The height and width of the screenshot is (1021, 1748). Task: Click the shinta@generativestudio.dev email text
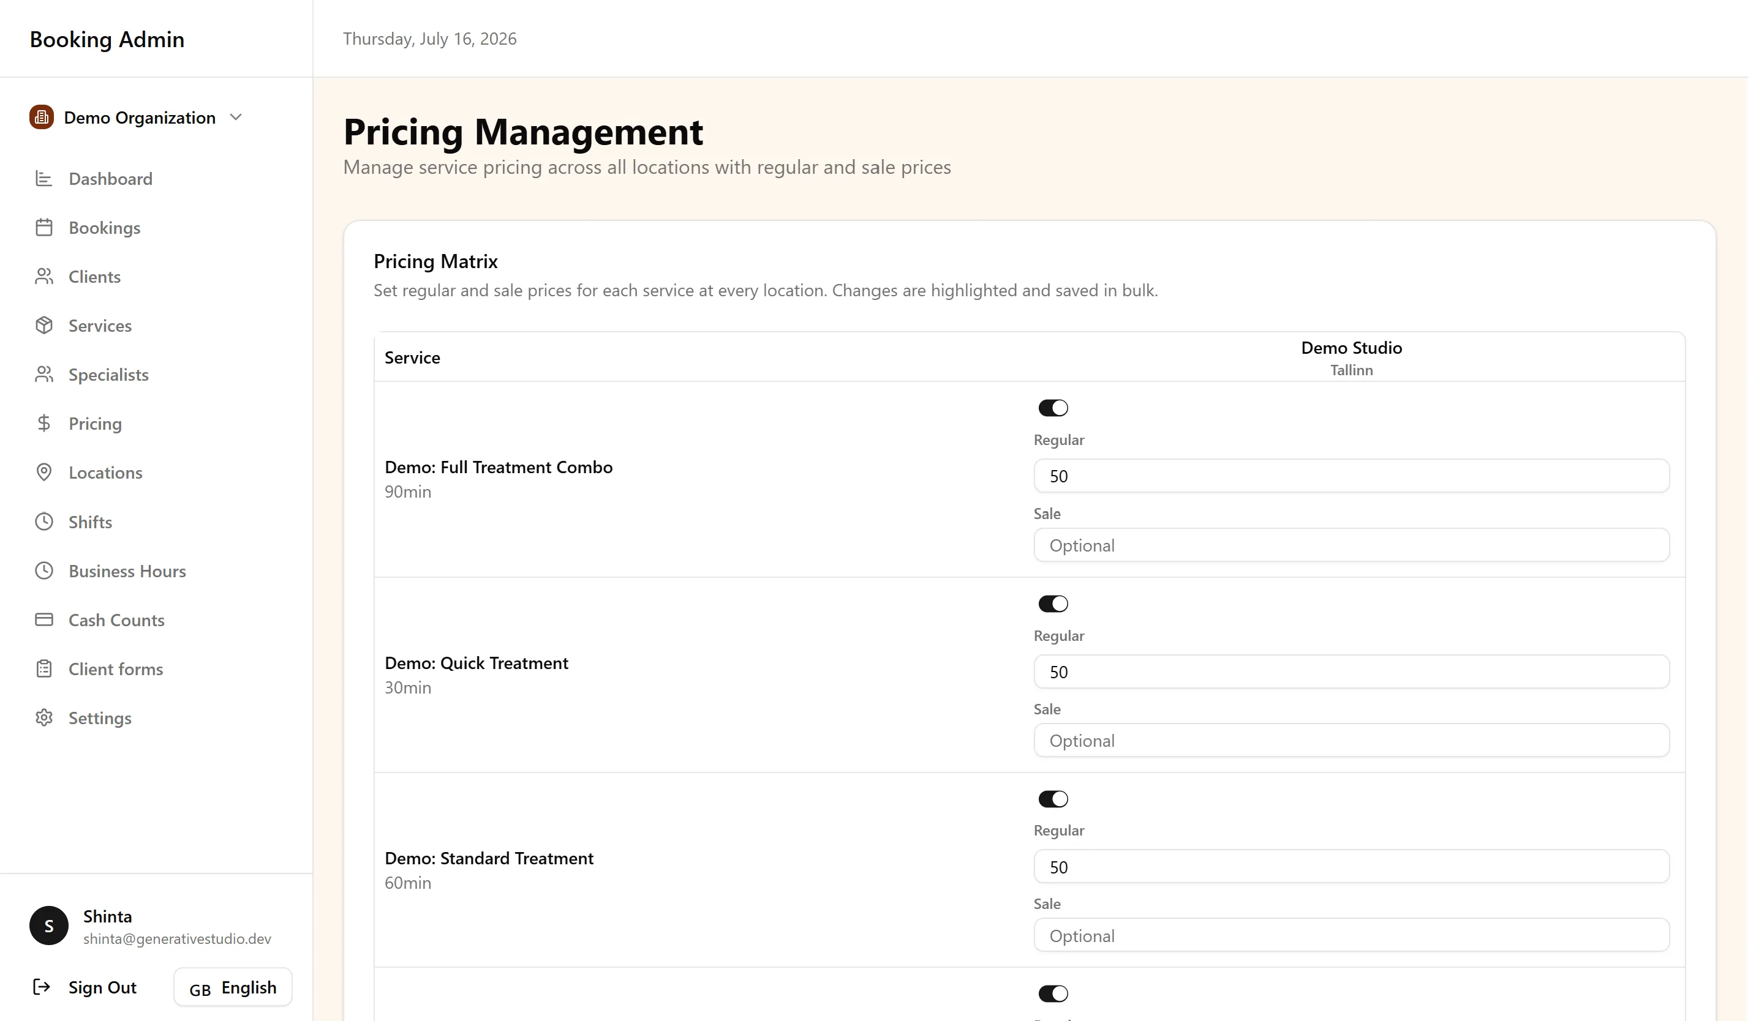click(177, 938)
